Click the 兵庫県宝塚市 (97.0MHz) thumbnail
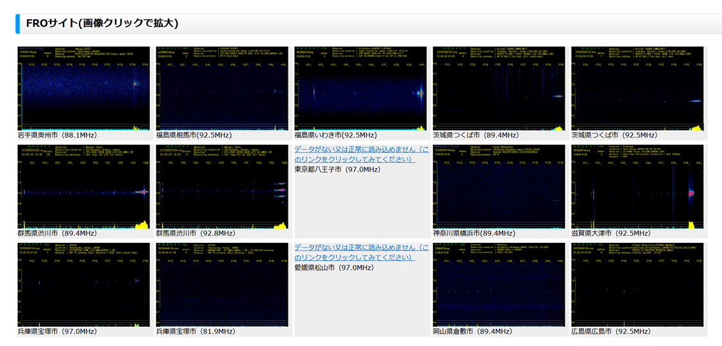Screen dimensions: 722x346 [x=83, y=284]
